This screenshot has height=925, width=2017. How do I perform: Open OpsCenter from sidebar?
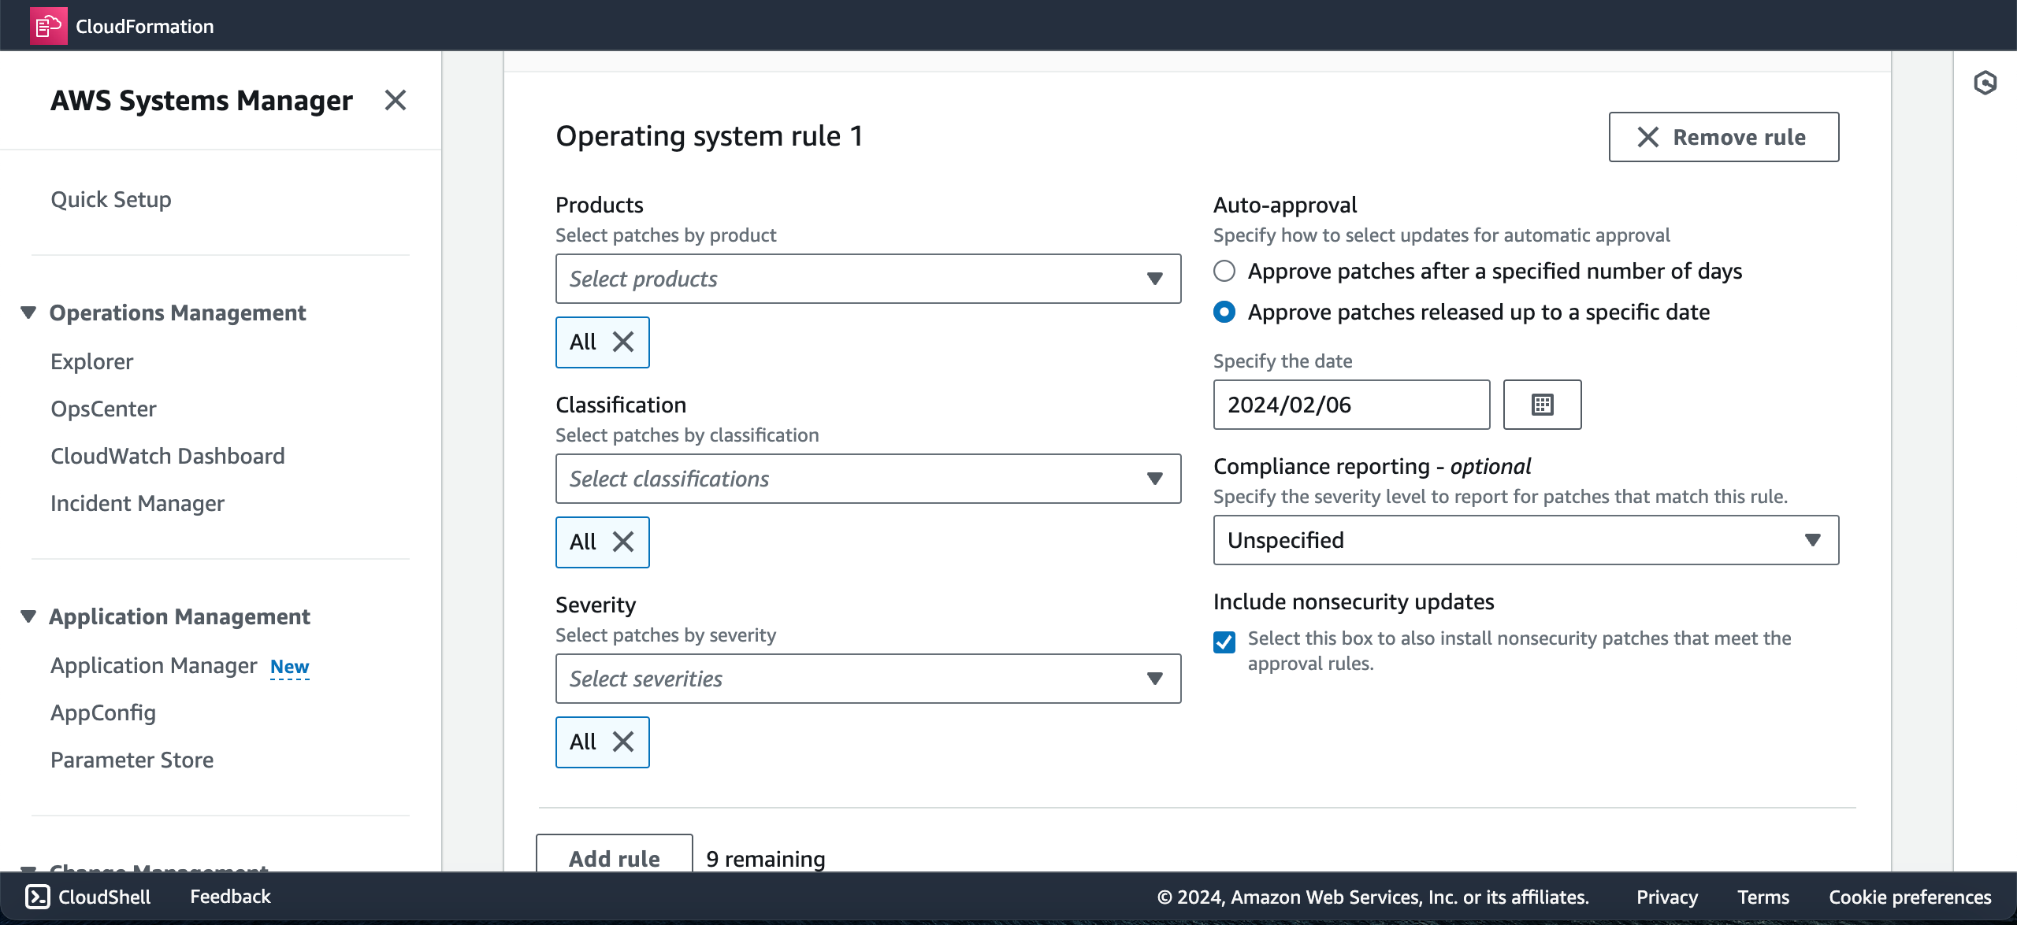(103, 409)
